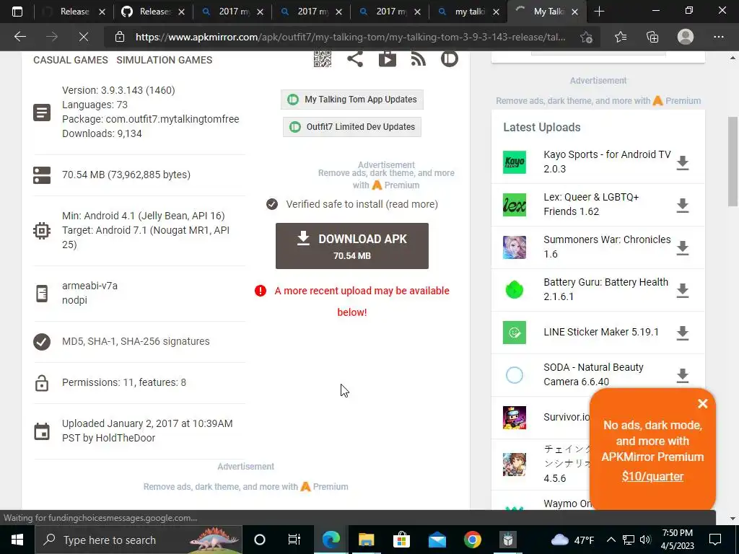
Task: Download Battery Guru via arrow icon
Action: click(x=683, y=290)
